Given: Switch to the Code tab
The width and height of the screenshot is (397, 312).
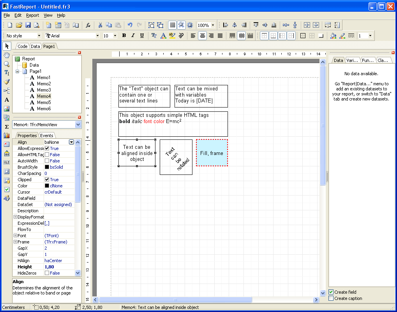Looking at the screenshot, I should point(22,46).
